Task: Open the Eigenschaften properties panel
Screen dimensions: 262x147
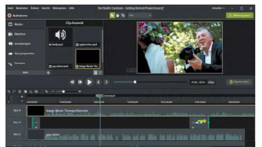Action: pos(239,82)
